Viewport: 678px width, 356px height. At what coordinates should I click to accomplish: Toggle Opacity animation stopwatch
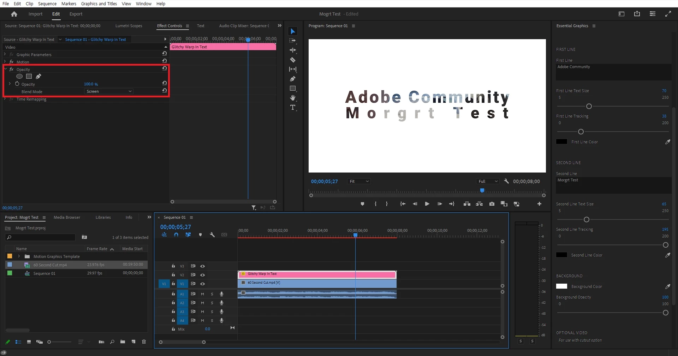coord(17,84)
